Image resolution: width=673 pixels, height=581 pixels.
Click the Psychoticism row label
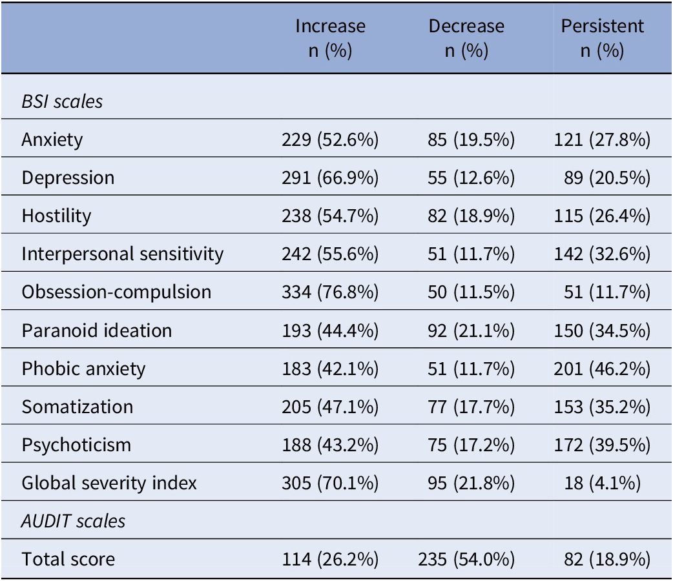76,445
